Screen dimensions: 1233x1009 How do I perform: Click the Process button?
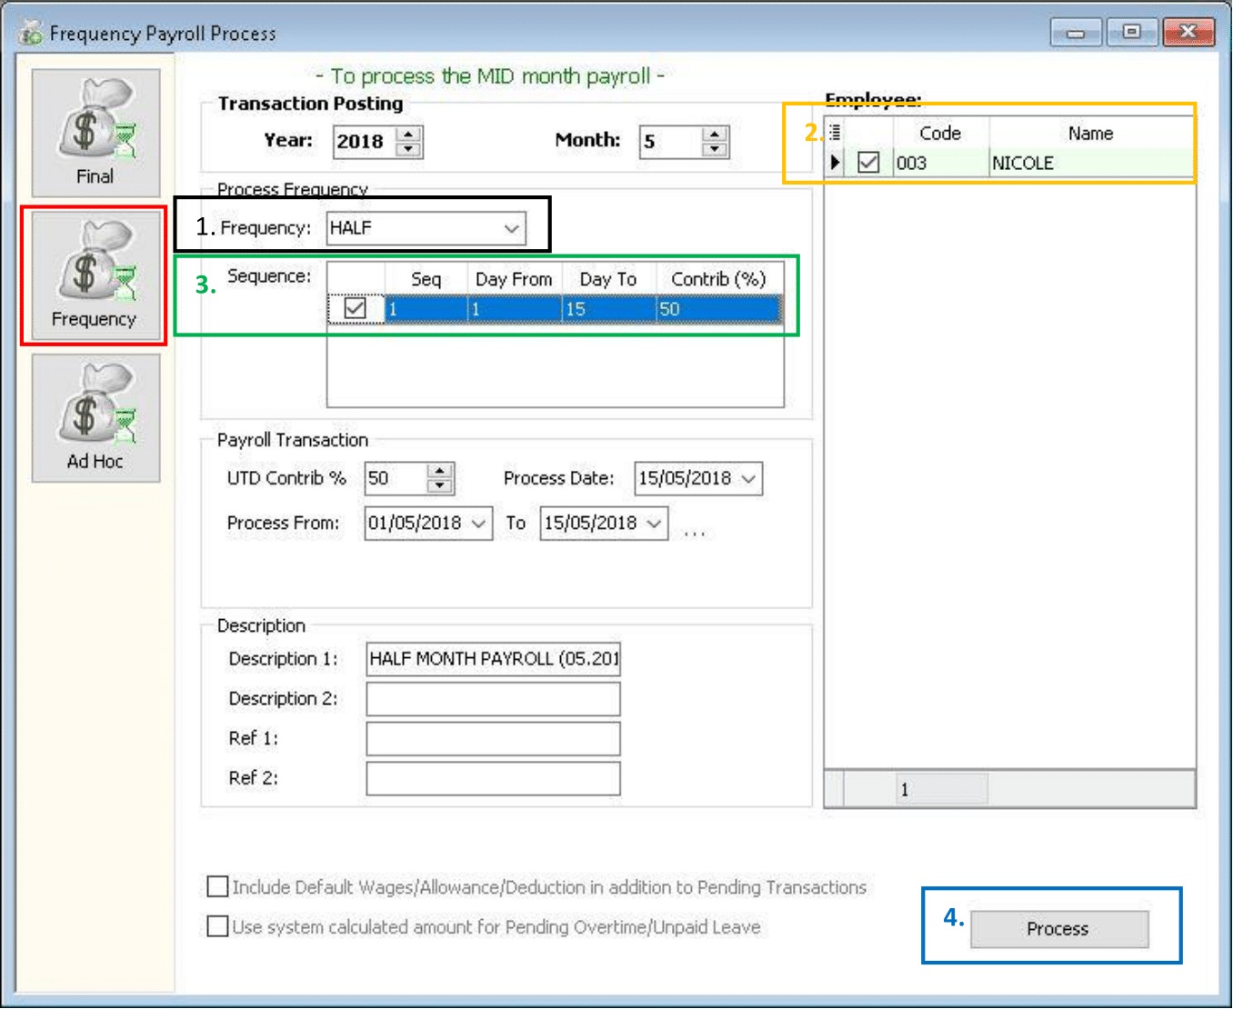[1058, 929]
